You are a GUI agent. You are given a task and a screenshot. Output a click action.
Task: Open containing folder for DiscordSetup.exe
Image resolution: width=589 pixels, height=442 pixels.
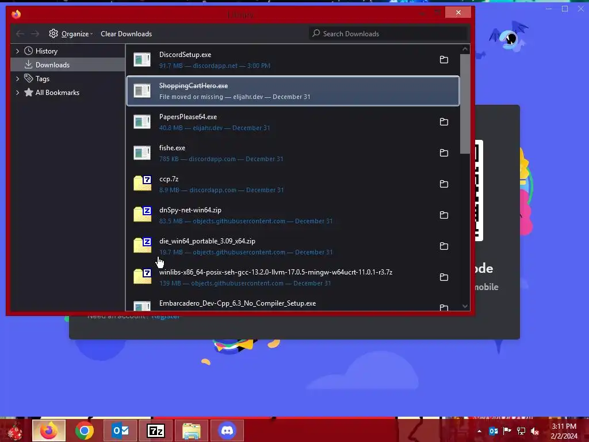443,60
